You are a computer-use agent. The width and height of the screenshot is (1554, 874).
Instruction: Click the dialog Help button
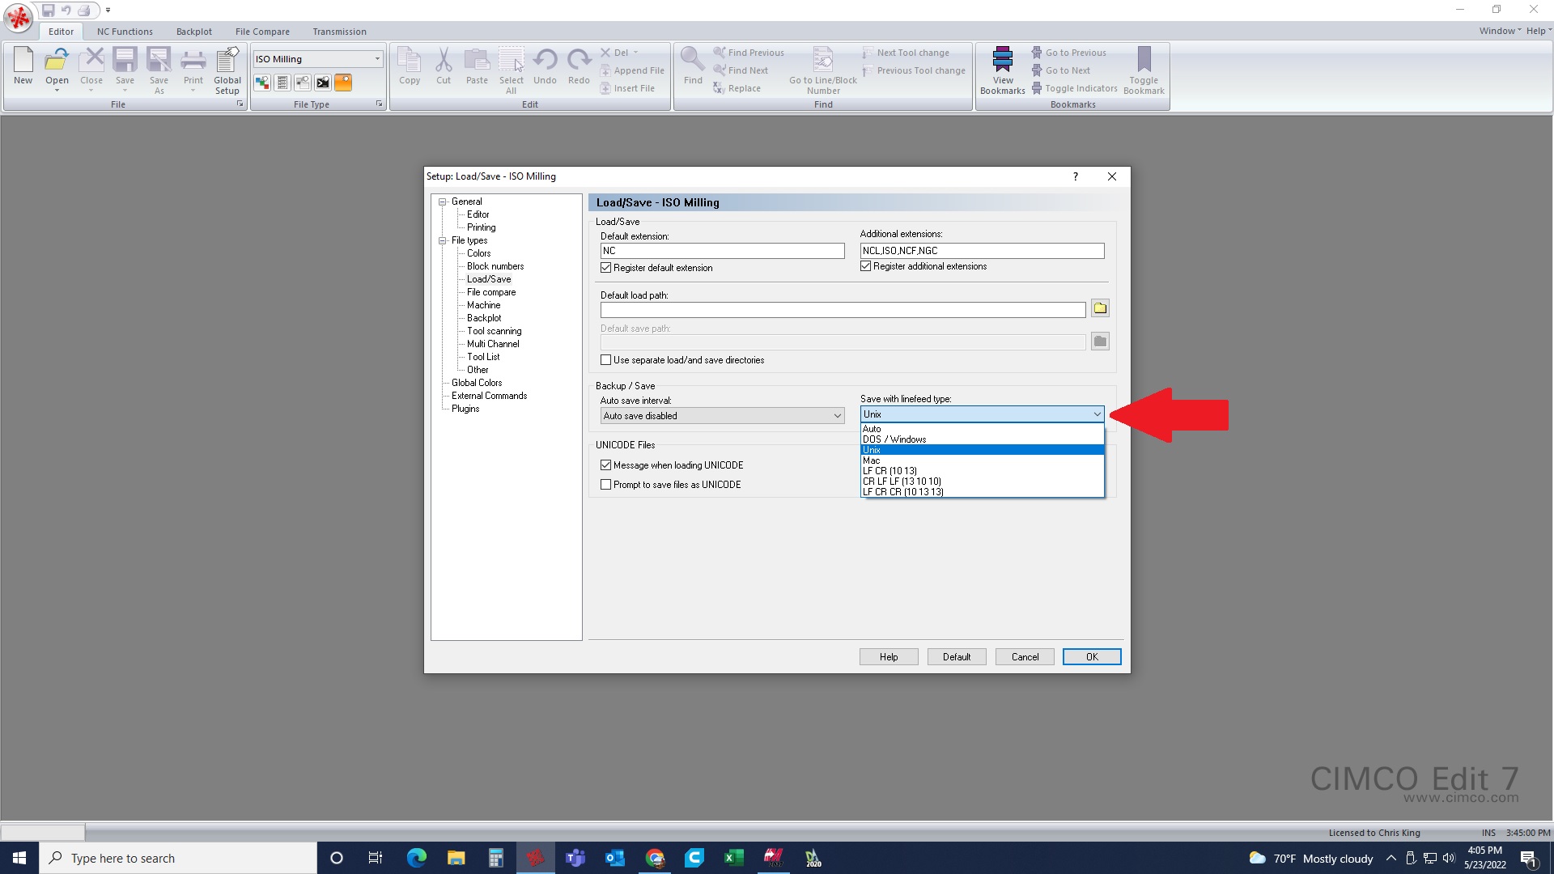889,657
